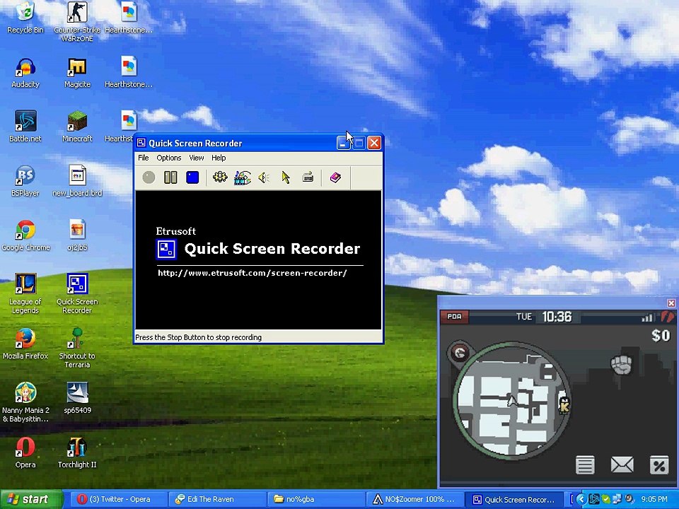Select the new_board.brd file icon

tap(77, 181)
